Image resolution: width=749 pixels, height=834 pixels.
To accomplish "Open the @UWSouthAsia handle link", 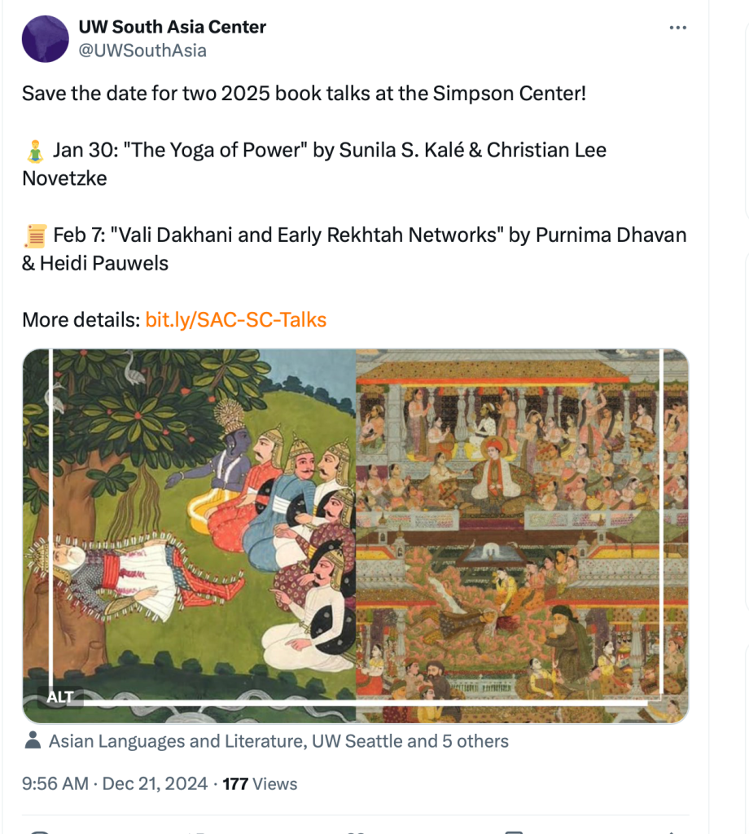I will [x=142, y=50].
